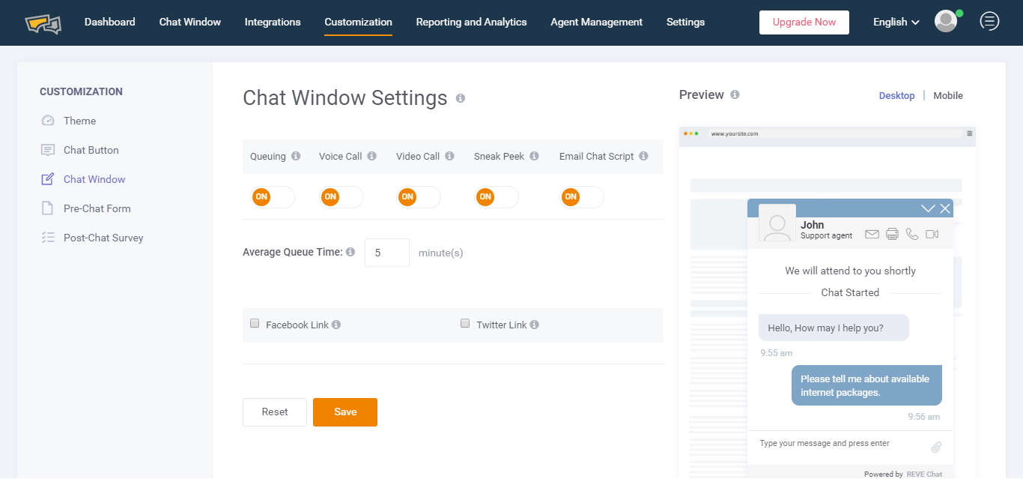Click the print icon in chat preview

pyautogui.click(x=892, y=234)
